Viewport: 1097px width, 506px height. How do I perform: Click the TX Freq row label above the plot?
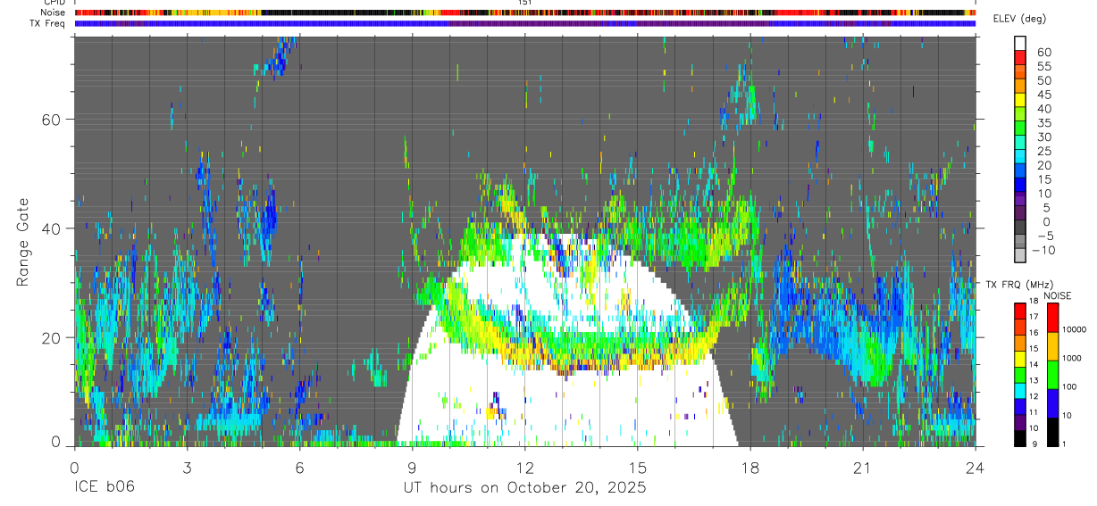[48, 23]
